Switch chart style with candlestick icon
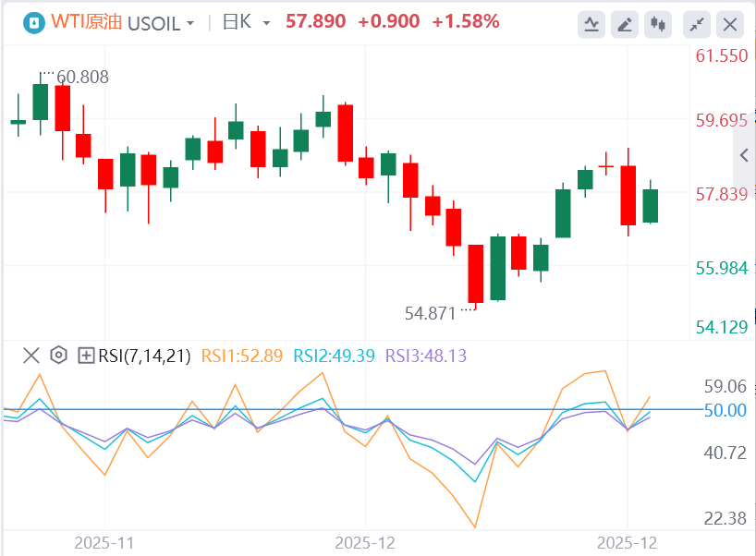Screen dimensions: 756x556 pos(659,23)
